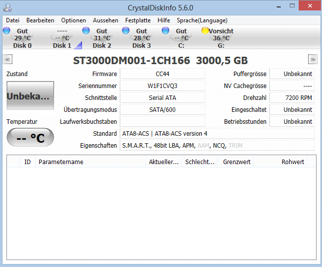Select Disk 2 blue status orb
This screenshot has height=267, width=322.
(x=86, y=30)
